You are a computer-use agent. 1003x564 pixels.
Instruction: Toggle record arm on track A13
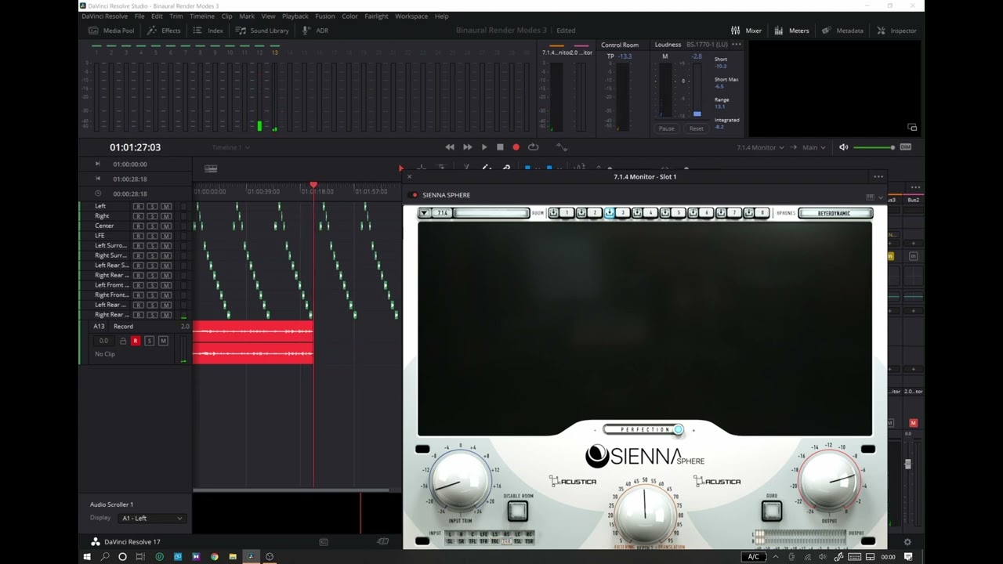(x=135, y=341)
